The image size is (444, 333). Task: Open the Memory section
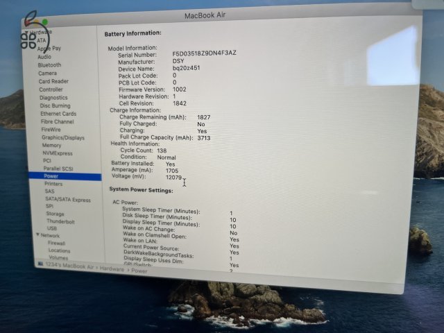[x=51, y=146]
